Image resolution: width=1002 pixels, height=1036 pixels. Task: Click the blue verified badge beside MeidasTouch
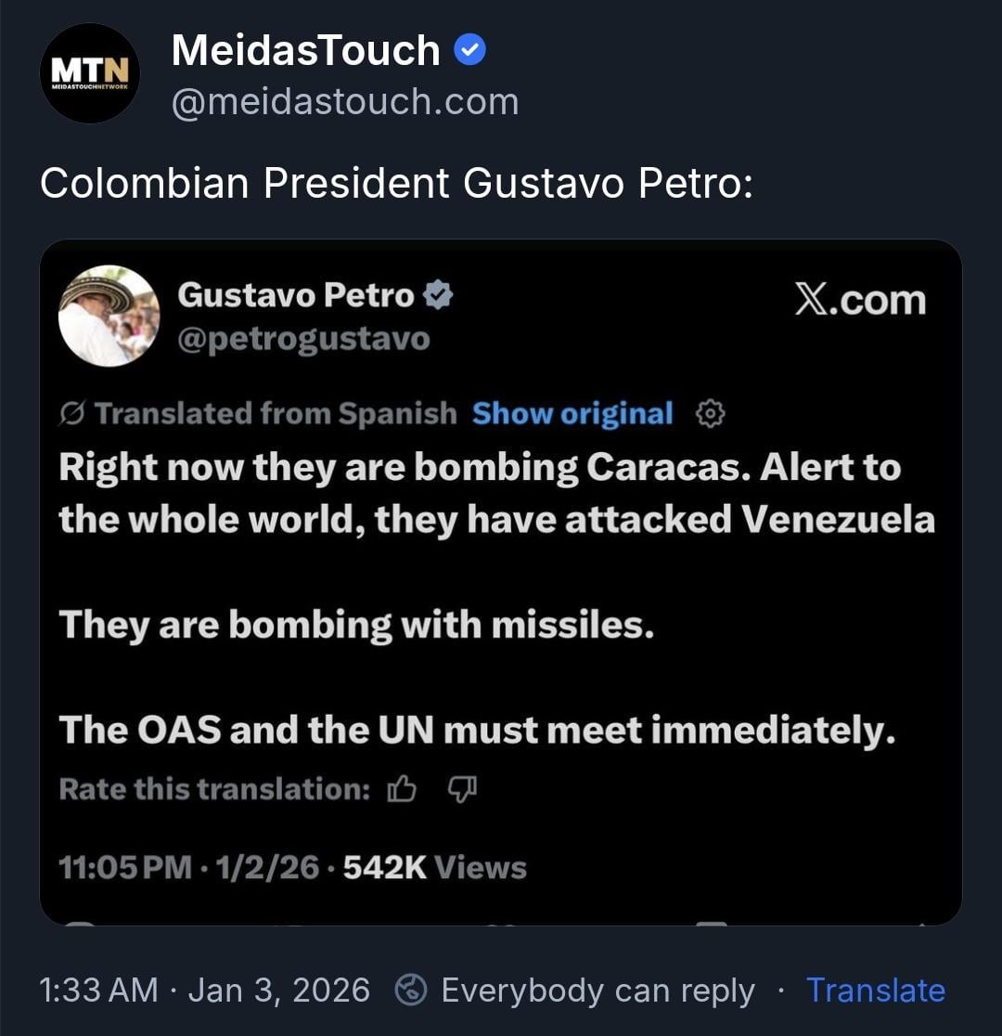pyautogui.click(x=470, y=50)
